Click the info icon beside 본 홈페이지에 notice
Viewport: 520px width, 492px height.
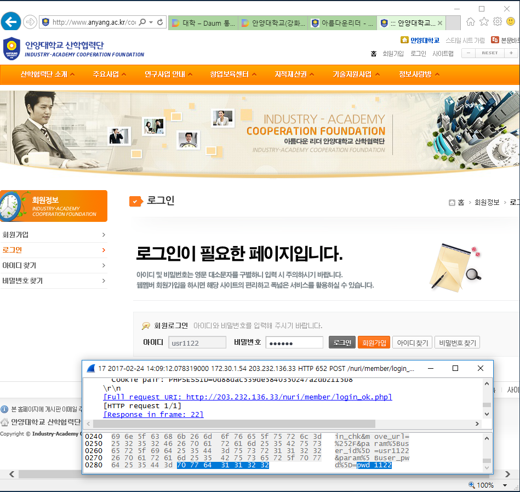[x=4, y=409]
